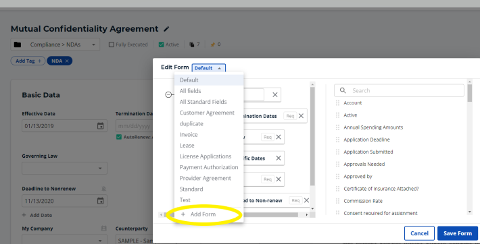The image size is (480, 244).
Task: Expand the Governing Law dropdown
Action: pyautogui.click(x=65, y=169)
